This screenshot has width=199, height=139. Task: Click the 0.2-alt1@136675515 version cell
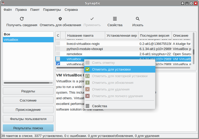coord(155,44)
